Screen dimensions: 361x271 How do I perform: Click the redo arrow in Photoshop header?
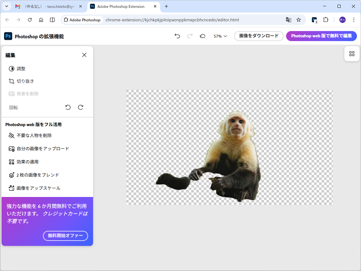pos(190,36)
